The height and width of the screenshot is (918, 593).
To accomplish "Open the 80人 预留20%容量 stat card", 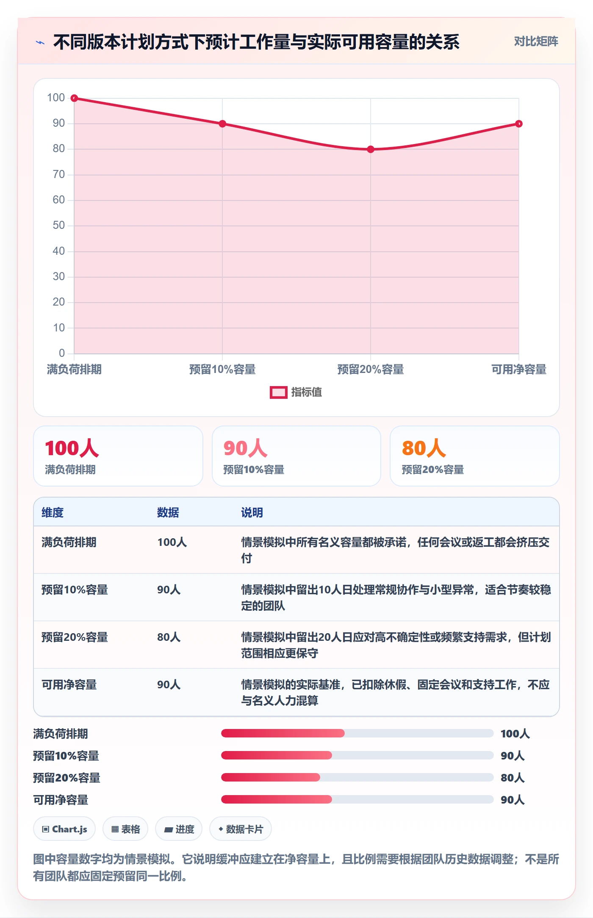I will [475, 456].
